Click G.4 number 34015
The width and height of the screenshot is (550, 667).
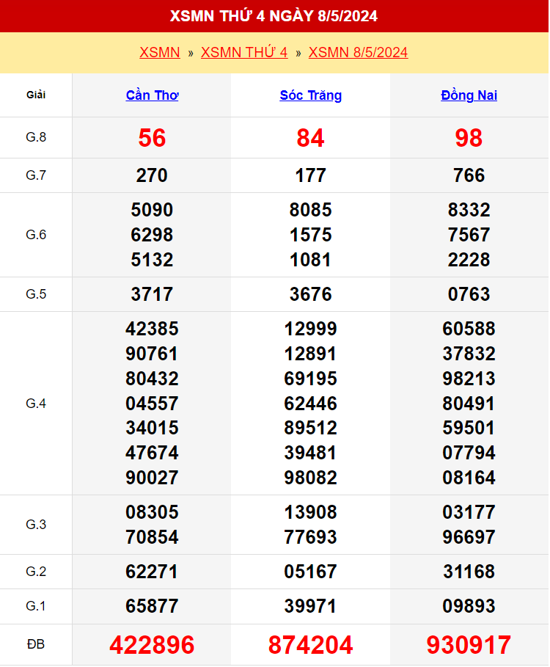152,428
